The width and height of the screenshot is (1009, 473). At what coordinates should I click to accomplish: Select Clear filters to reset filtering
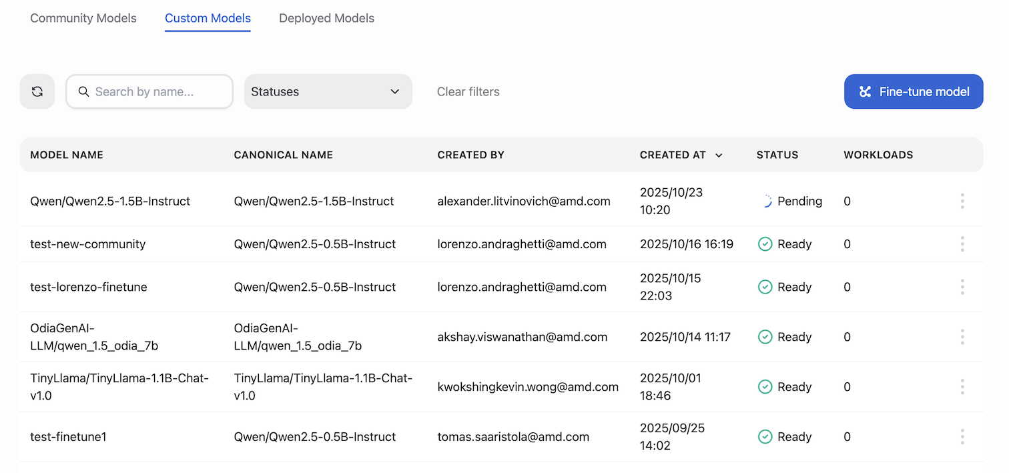[x=468, y=91]
